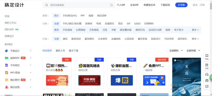Click 免费领会员 link
Screen dimensions: 212x96
pos(149,5)
